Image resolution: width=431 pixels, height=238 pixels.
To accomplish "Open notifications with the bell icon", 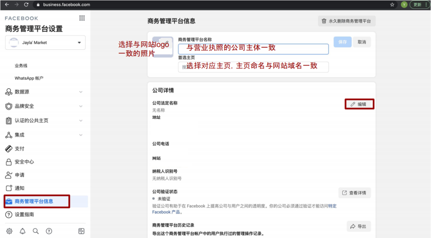I will coord(23,231).
